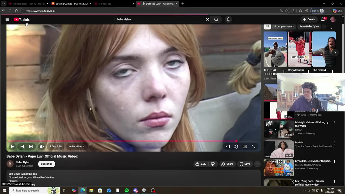Open File Explorer from taskbar
The width and height of the screenshot is (345, 194).
91,190
